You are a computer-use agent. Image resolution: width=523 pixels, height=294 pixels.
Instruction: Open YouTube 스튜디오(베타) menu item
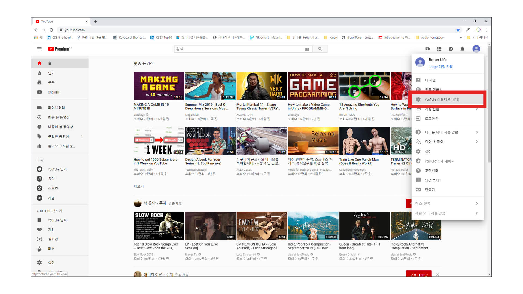pos(447,99)
